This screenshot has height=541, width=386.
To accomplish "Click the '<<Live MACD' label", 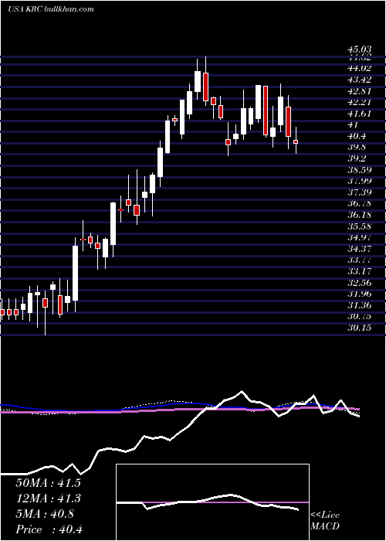I will click(x=325, y=521).
